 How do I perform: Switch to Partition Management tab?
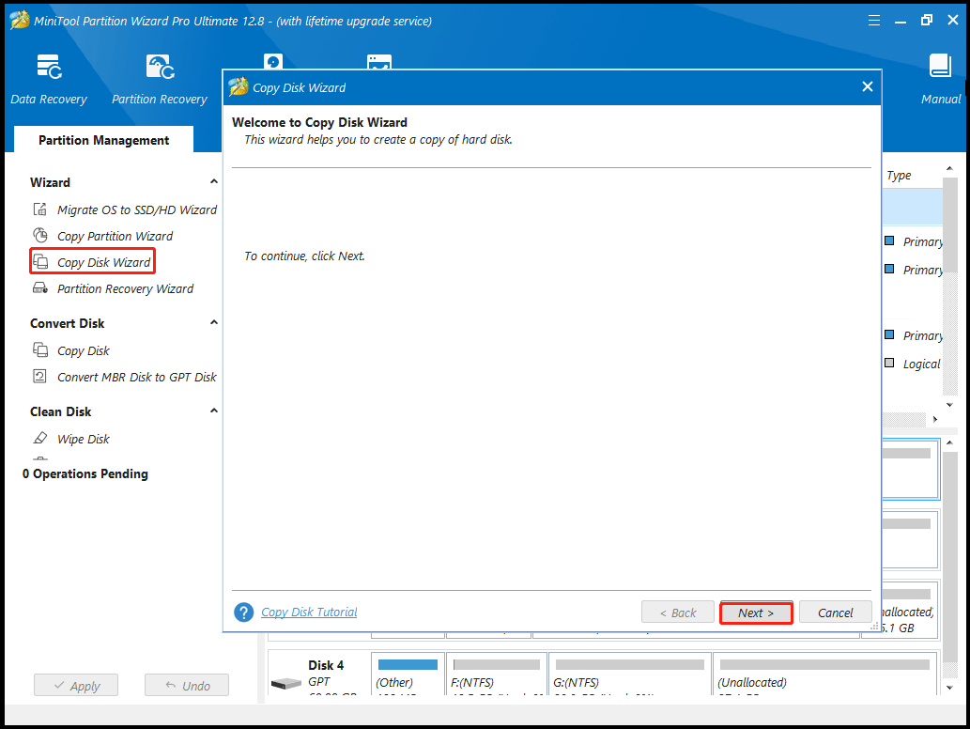coord(103,140)
